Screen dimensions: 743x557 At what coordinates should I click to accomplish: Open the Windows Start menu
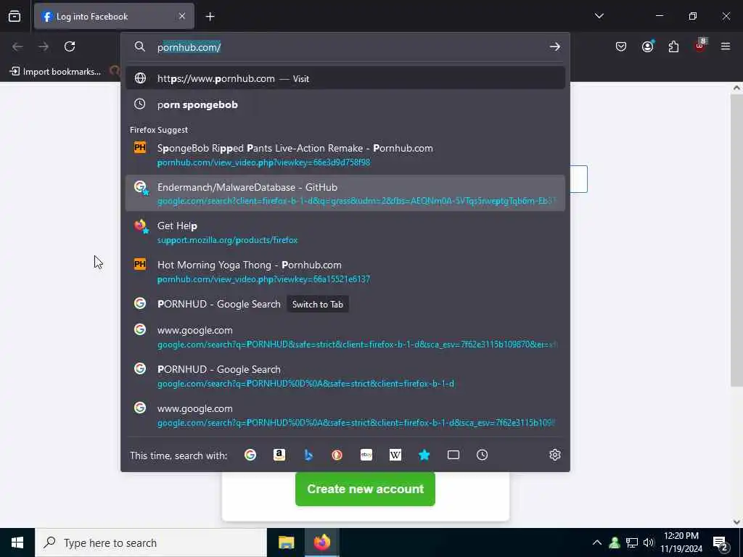coord(17,542)
